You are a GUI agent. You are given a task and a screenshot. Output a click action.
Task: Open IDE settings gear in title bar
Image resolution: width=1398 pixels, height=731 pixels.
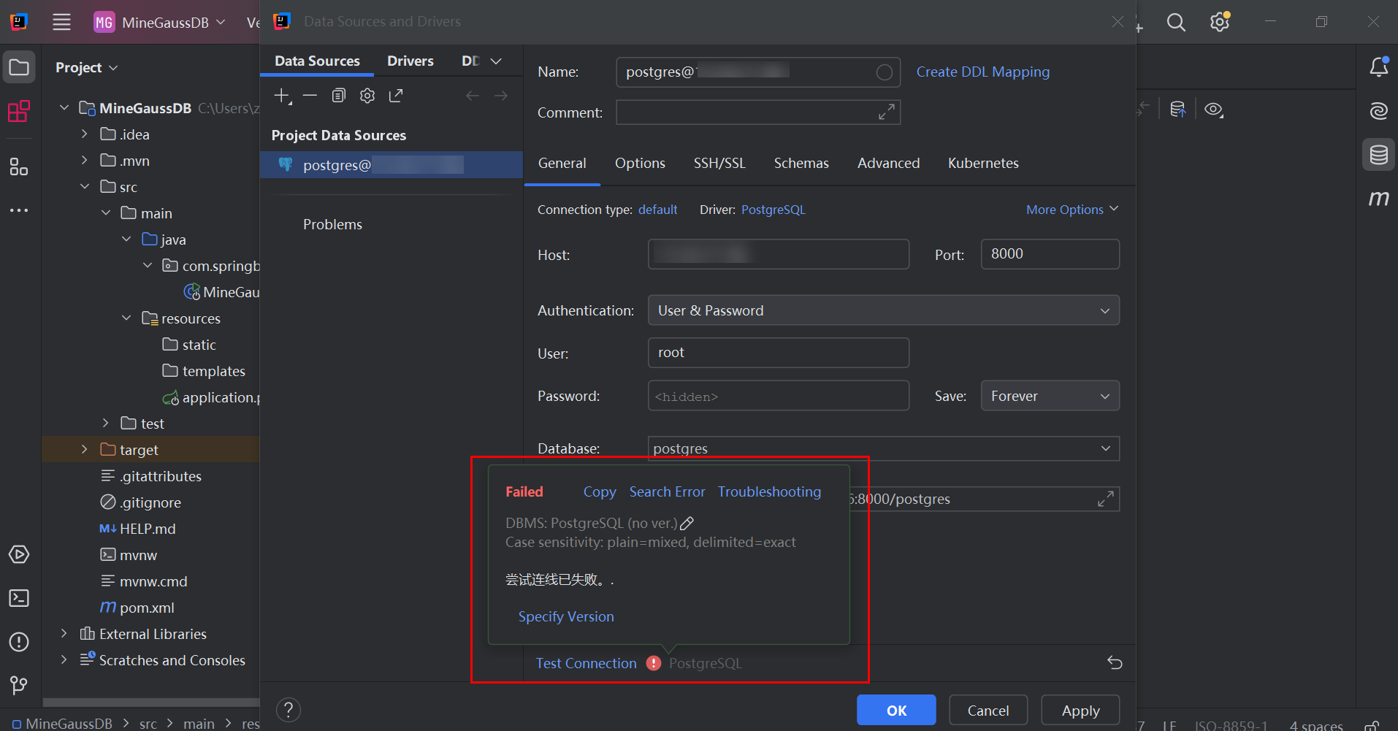1220,22
